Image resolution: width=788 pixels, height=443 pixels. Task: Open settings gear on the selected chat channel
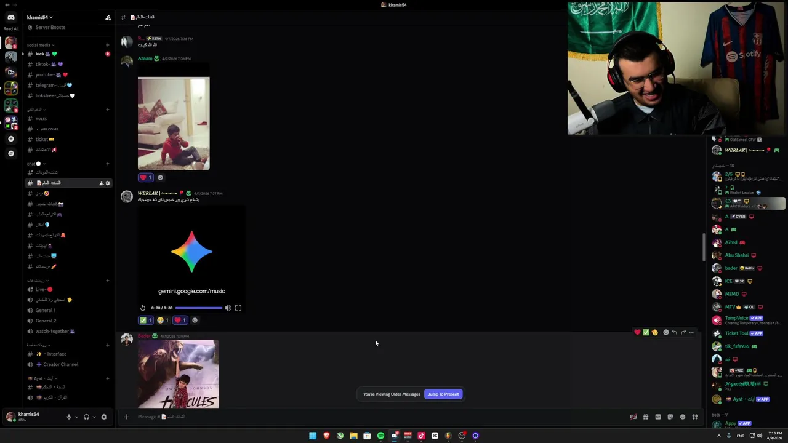tap(108, 183)
